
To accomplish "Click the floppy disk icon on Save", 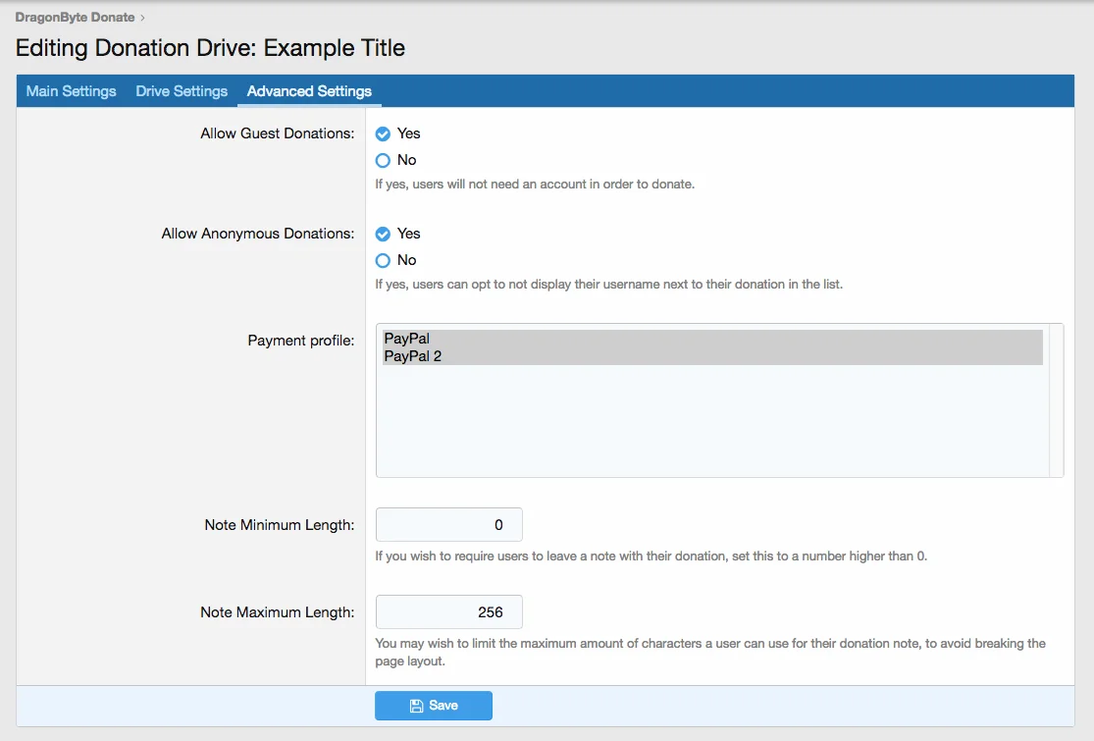I will click(416, 706).
